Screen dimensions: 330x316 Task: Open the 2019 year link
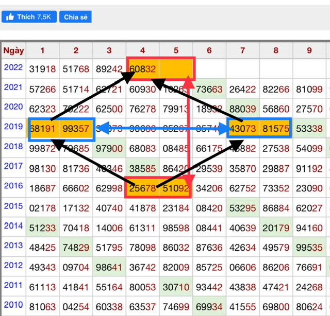pyautogui.click(x=13, y=127)
